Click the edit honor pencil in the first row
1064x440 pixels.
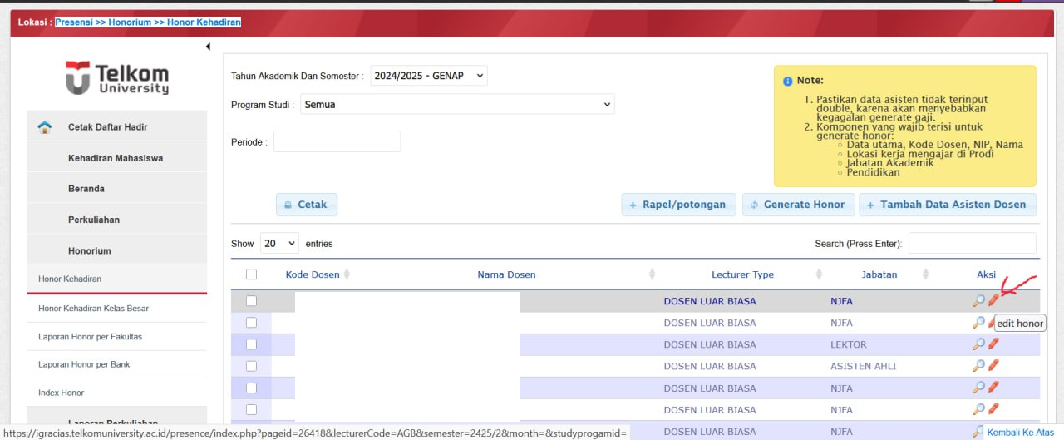(x=993, y=300)
